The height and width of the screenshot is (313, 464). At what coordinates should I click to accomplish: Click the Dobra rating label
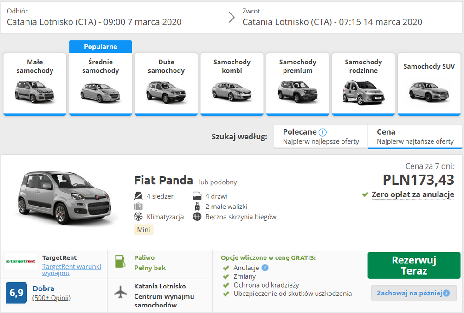pyautogui.click(x=43, y=288)
